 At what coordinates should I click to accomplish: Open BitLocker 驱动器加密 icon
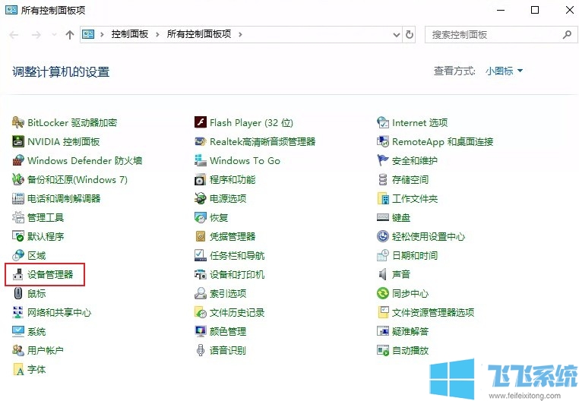[x=18, y=122]
